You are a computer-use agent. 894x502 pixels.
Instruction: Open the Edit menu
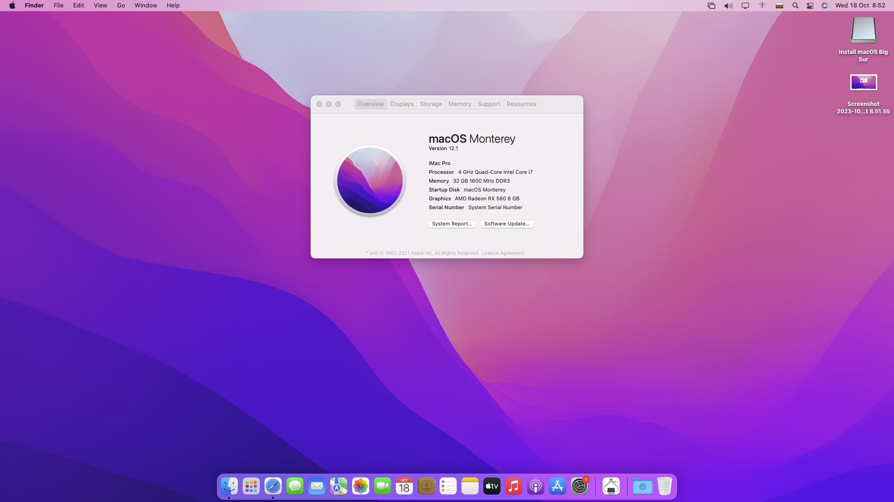click(x=79, y=6)
